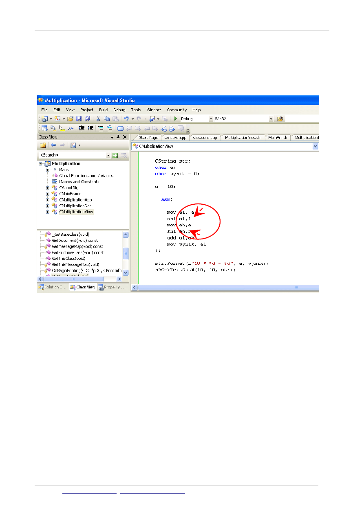Expand the CAboutDlg tree node
The width and height of the screenshot is (364, 516).
coord(48,188)
